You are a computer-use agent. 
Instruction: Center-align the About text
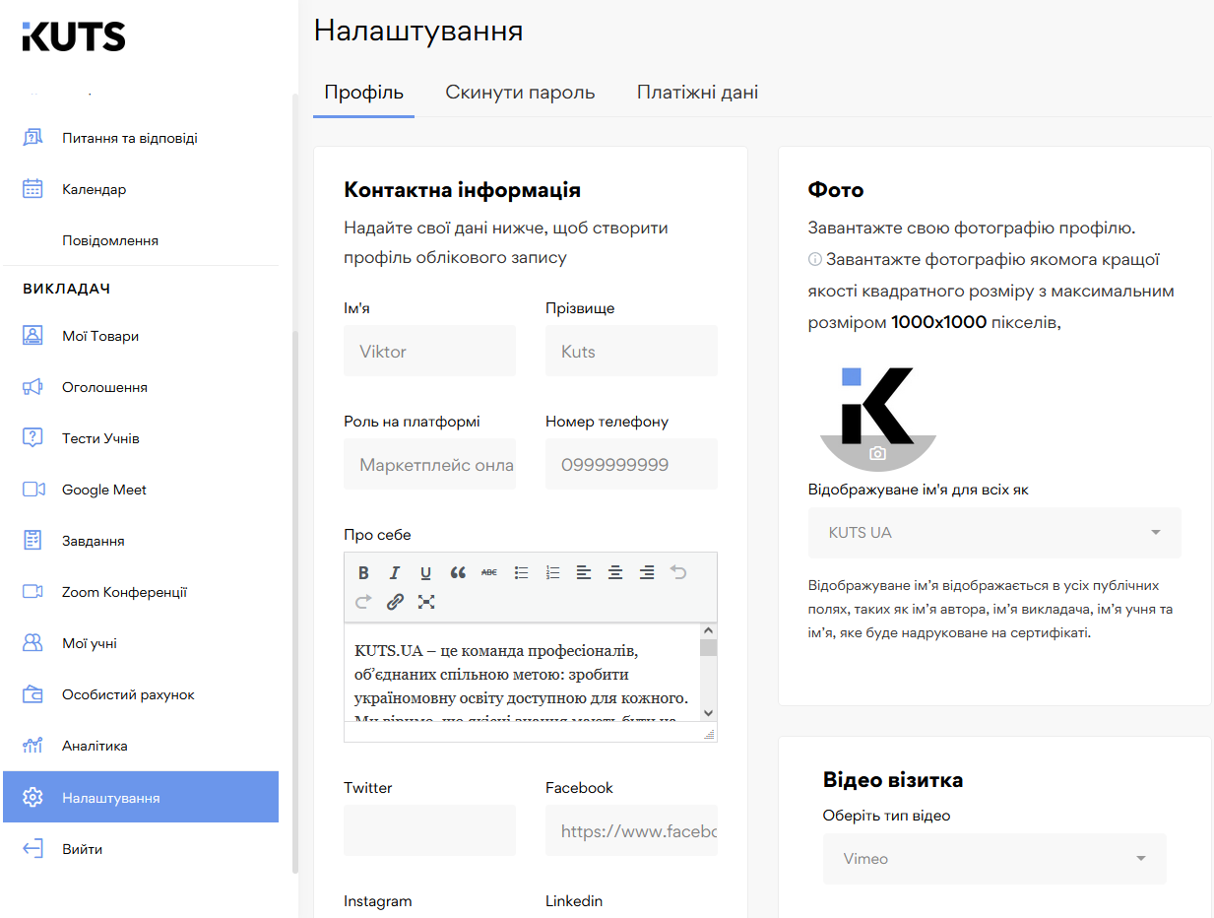[615, 572]
